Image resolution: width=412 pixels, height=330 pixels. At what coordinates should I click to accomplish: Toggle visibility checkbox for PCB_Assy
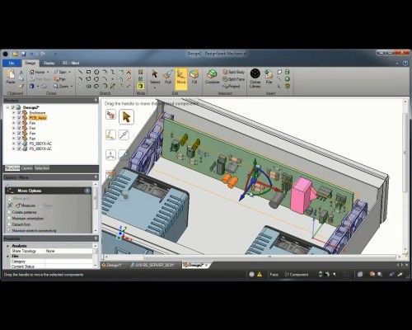pos(19,118)
